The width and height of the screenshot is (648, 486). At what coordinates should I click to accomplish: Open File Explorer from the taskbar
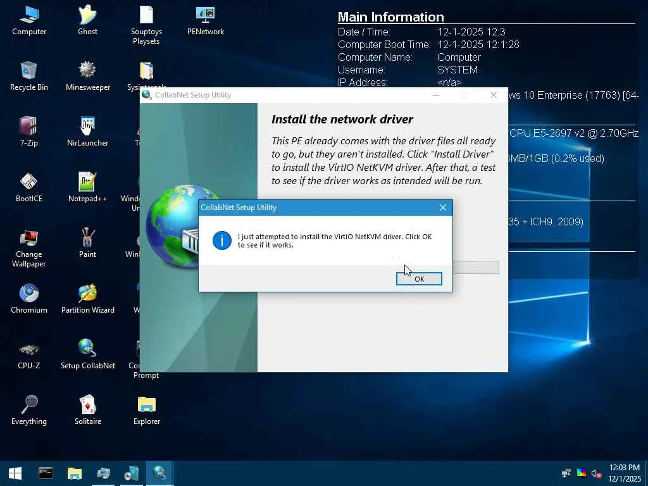click(75, 473)
